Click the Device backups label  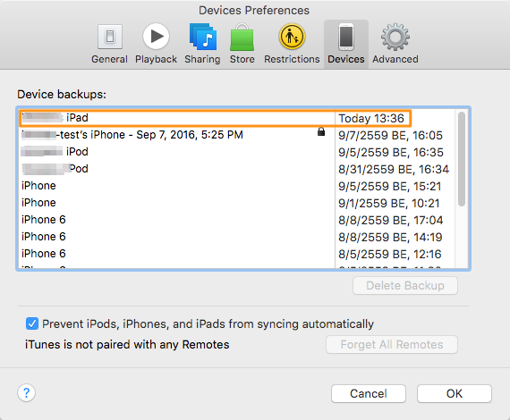(62, 94)
